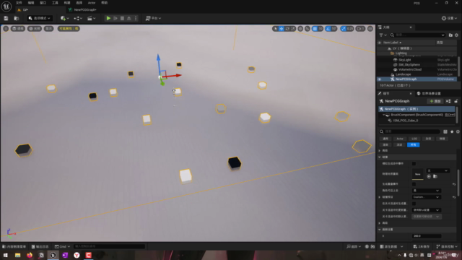462x260 pixels.
Task: Select the Lighting folder in Outliner
Action: [x=401, y=53]
